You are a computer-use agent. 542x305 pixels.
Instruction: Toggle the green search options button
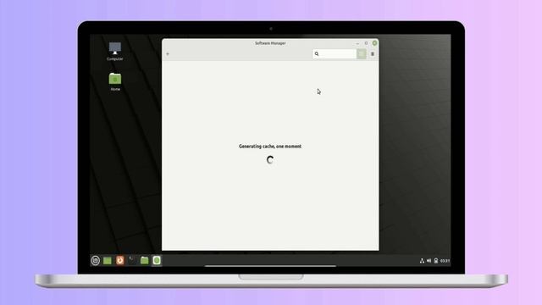click(x=362, y=54)
